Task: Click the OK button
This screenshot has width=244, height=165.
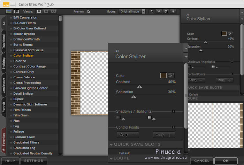Action: (x=226, y=161)
